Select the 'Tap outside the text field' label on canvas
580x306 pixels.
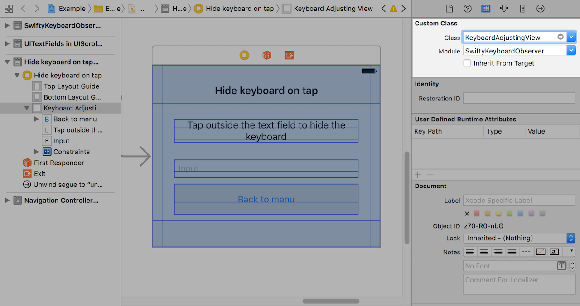point(266,131)
